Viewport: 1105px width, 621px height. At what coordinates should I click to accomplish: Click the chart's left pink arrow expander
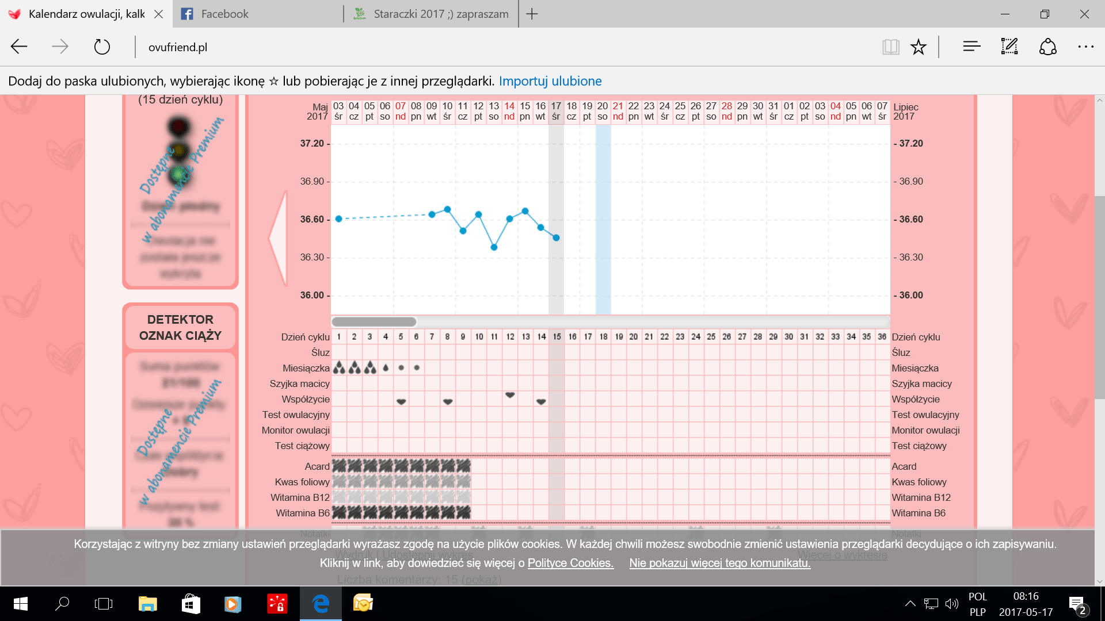click(279, 237)
